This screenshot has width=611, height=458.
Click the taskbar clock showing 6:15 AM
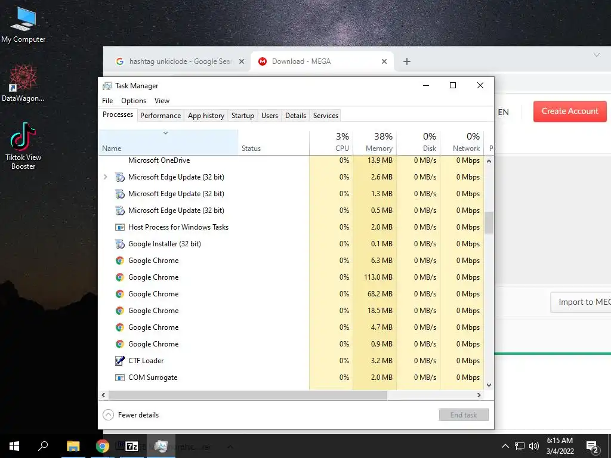(x=560, y=446)
